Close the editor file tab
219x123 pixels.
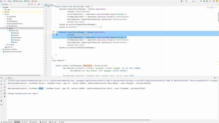[x=54, y=4]
